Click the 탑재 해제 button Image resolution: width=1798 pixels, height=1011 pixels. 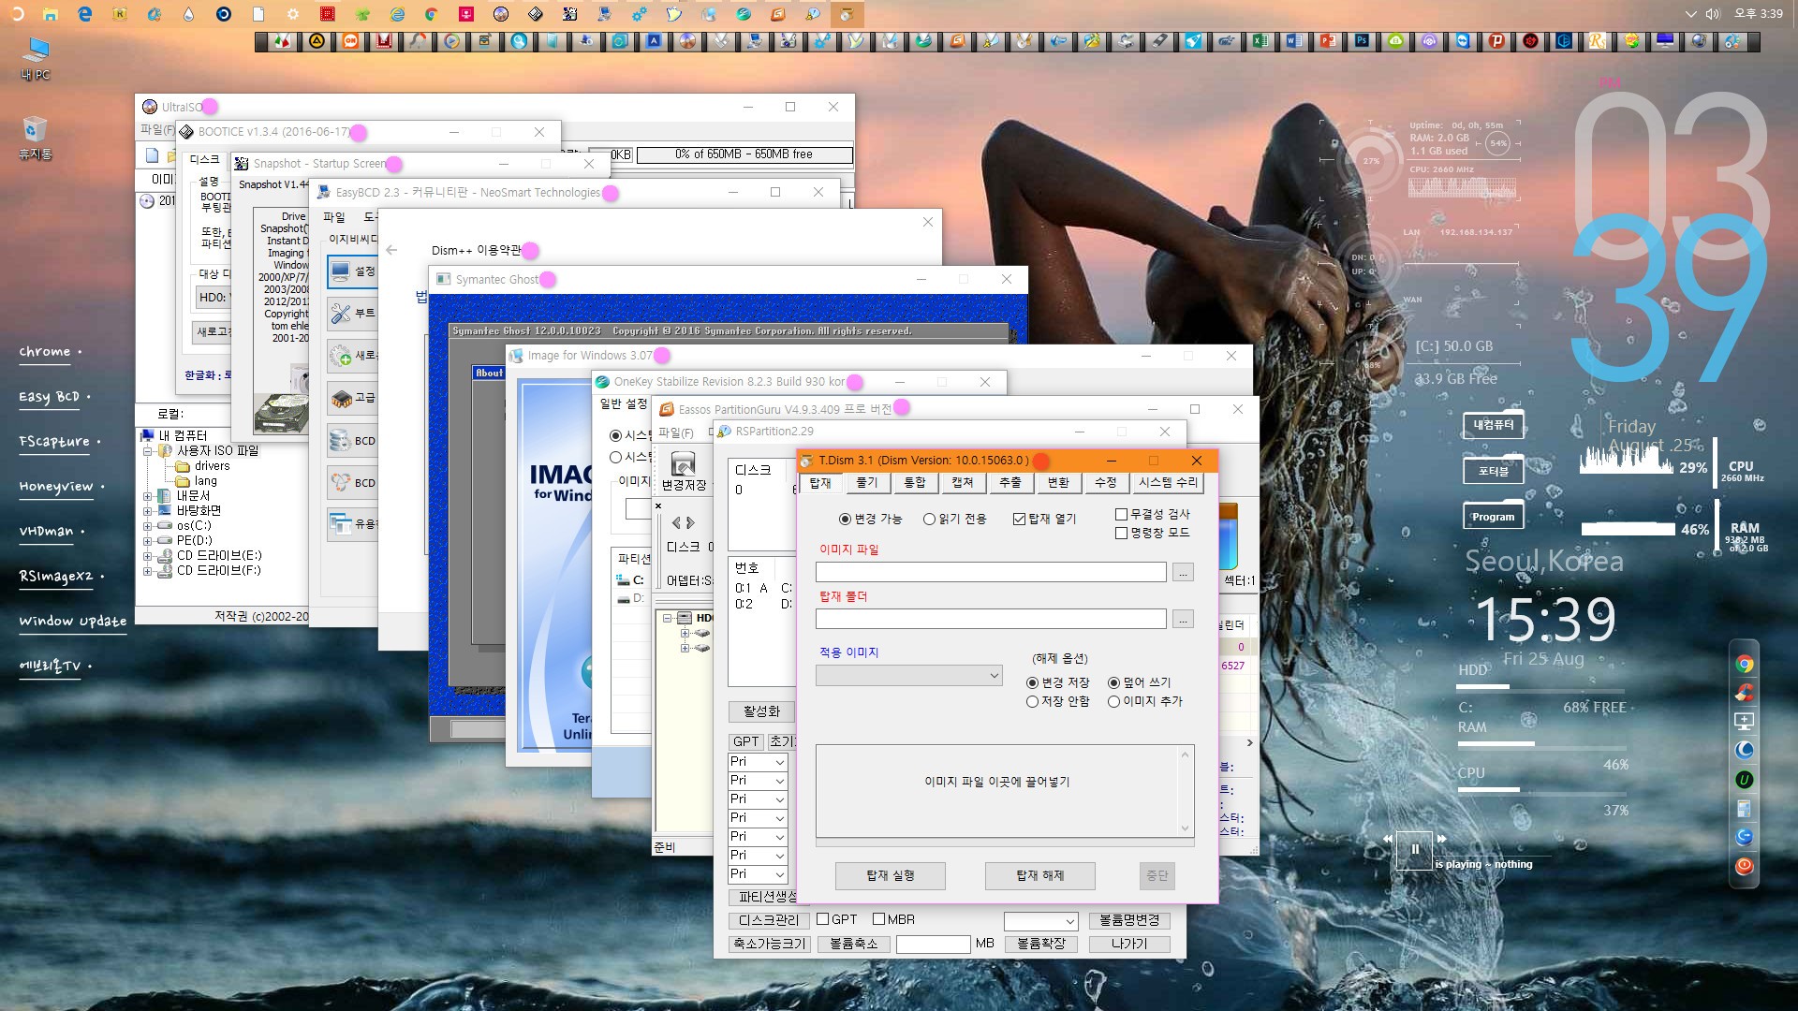(1039, 875)
